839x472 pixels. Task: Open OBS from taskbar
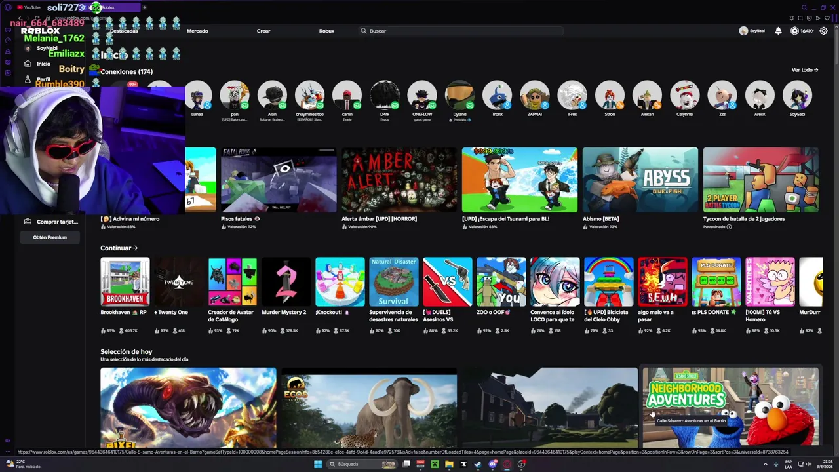pos(521,464)
